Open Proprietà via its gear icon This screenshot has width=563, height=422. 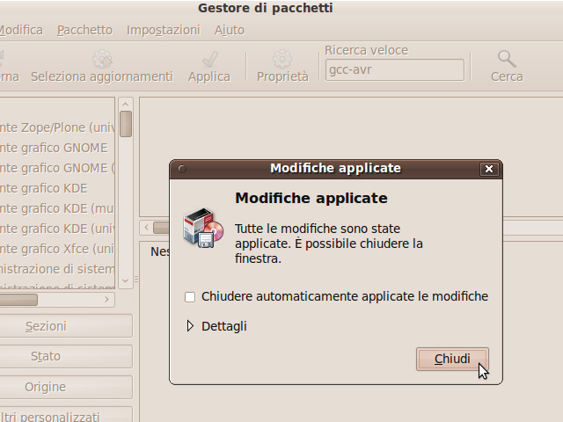(x=282, y=59)
